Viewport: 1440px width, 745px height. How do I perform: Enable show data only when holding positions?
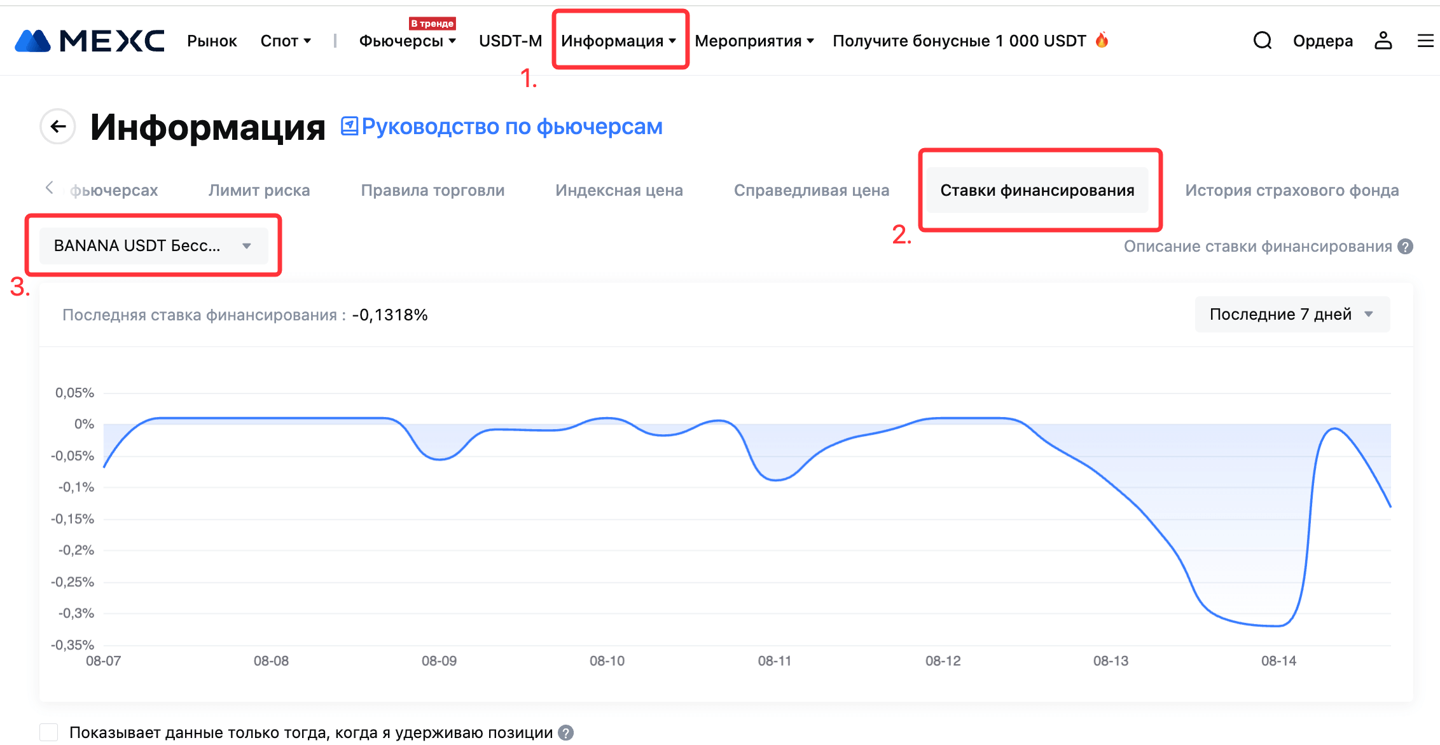coord(49,732)
